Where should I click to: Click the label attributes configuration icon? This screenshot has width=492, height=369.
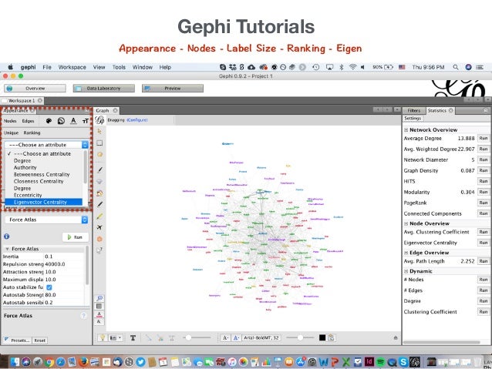332,337
